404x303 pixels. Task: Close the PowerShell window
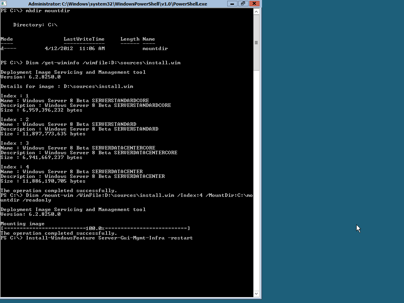(254, 4)
